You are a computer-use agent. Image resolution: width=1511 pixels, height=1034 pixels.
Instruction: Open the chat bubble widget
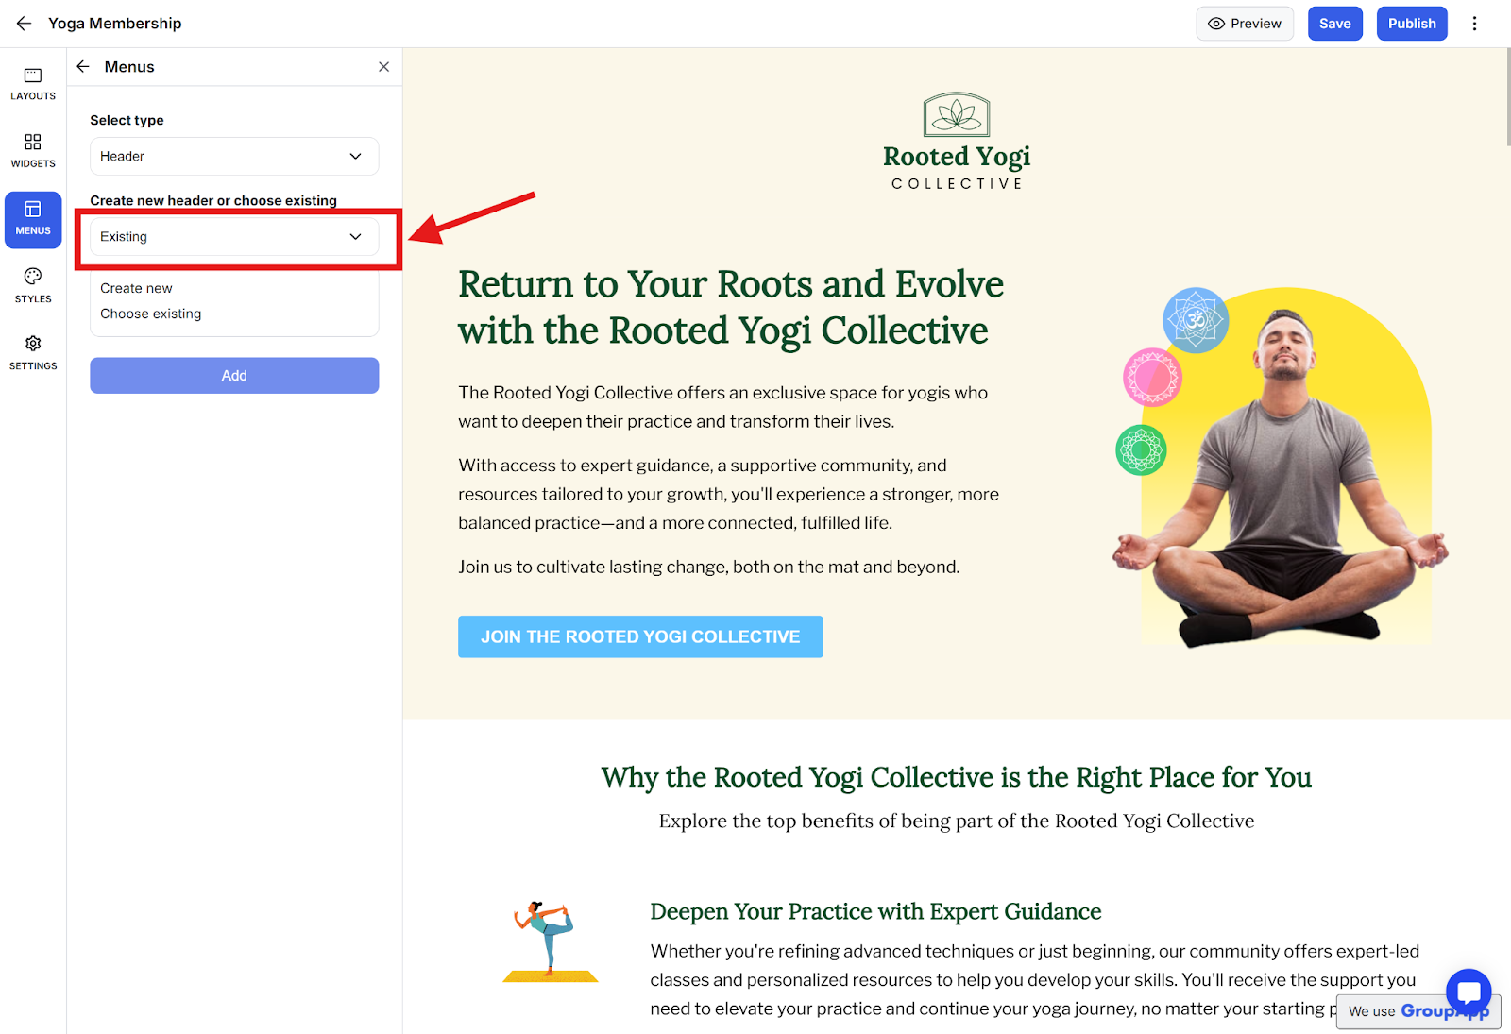1469,992
